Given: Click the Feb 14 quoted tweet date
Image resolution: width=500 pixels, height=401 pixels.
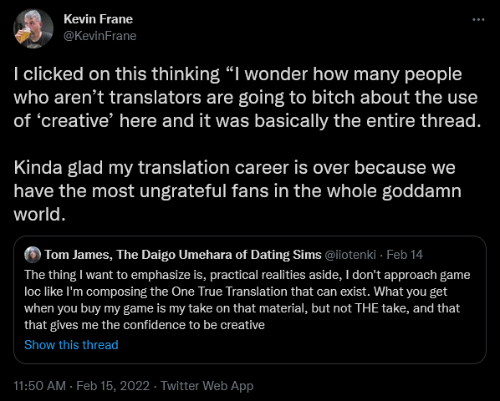Looking at the screenshot, I should (405, 255).
